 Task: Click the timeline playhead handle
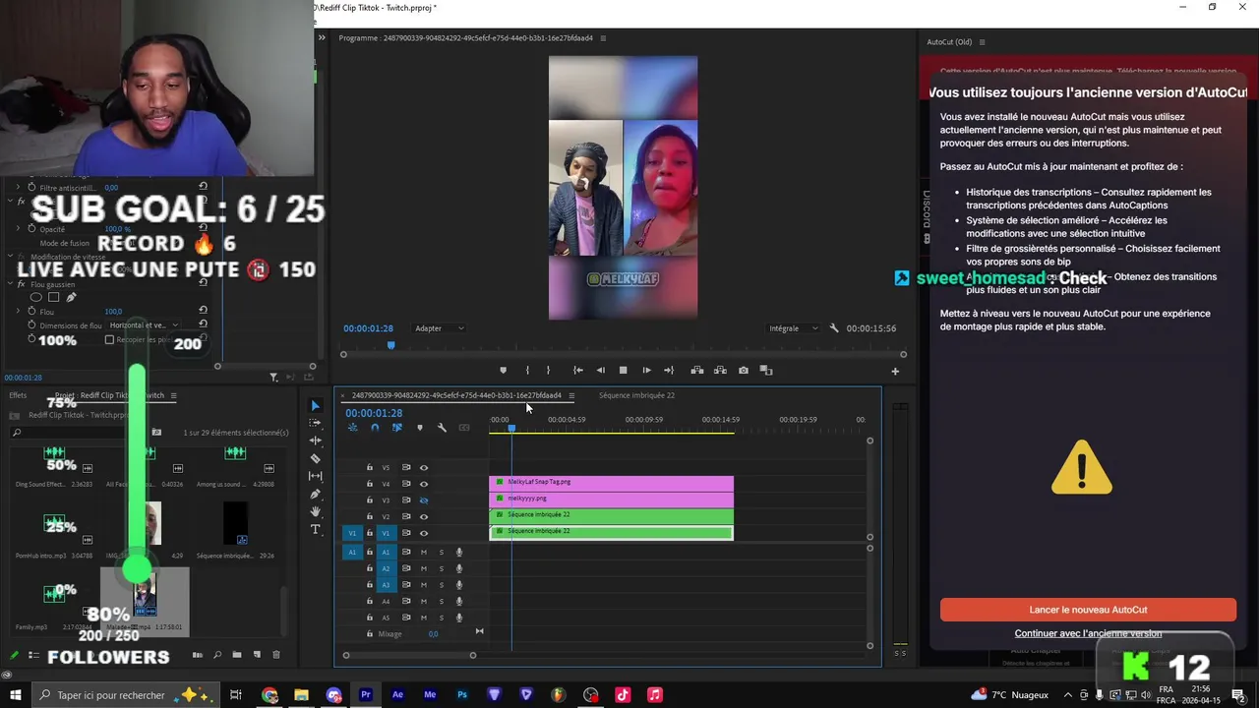click(x=511, y=428)
